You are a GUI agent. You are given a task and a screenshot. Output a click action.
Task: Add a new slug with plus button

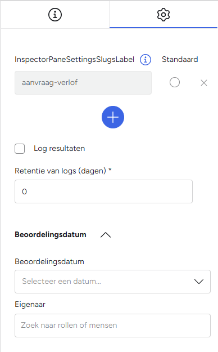113,117
